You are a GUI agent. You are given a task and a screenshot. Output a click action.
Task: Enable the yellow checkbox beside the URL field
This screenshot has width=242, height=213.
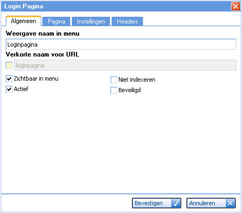point(9,65)
